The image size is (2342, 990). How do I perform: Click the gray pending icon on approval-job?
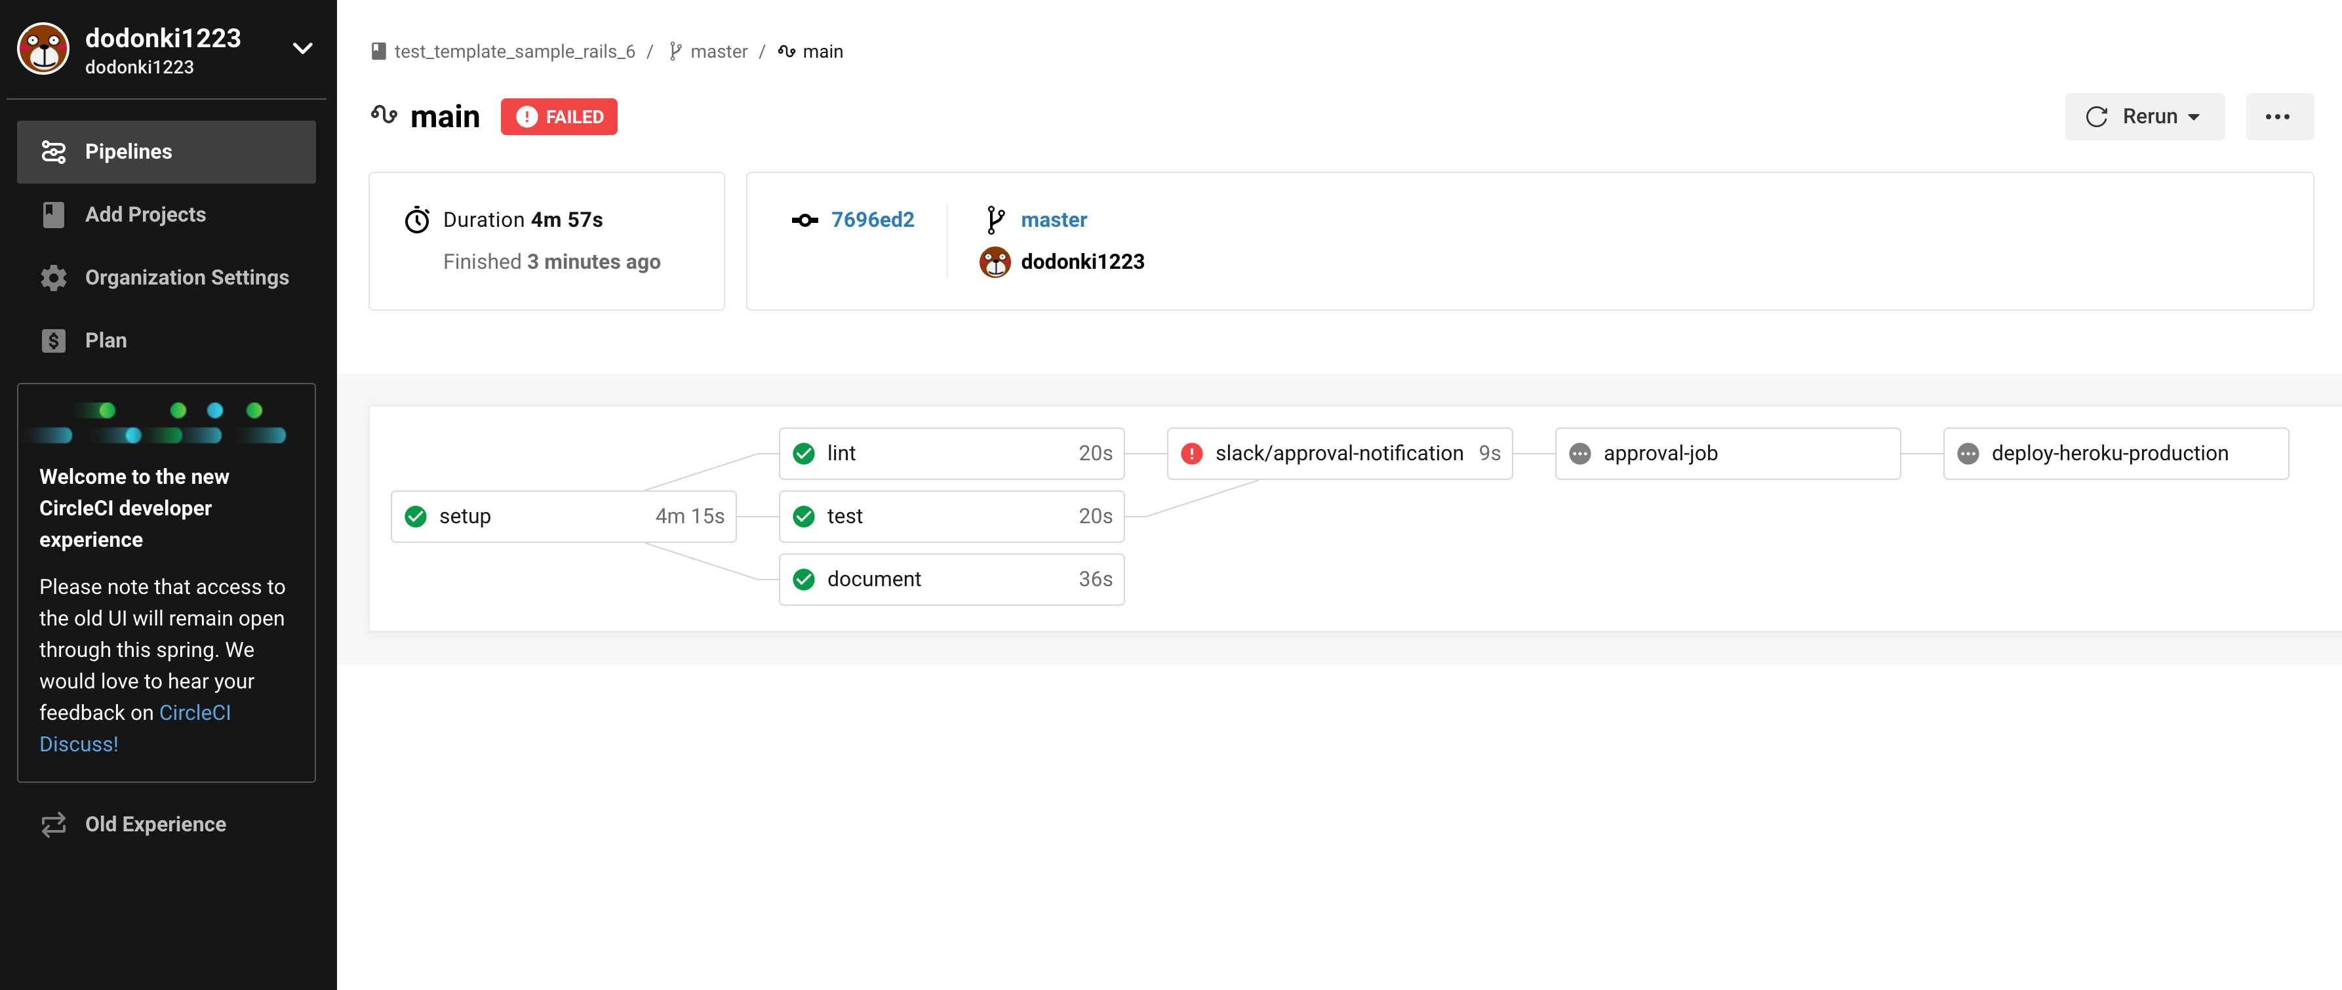click(1580, 454)
